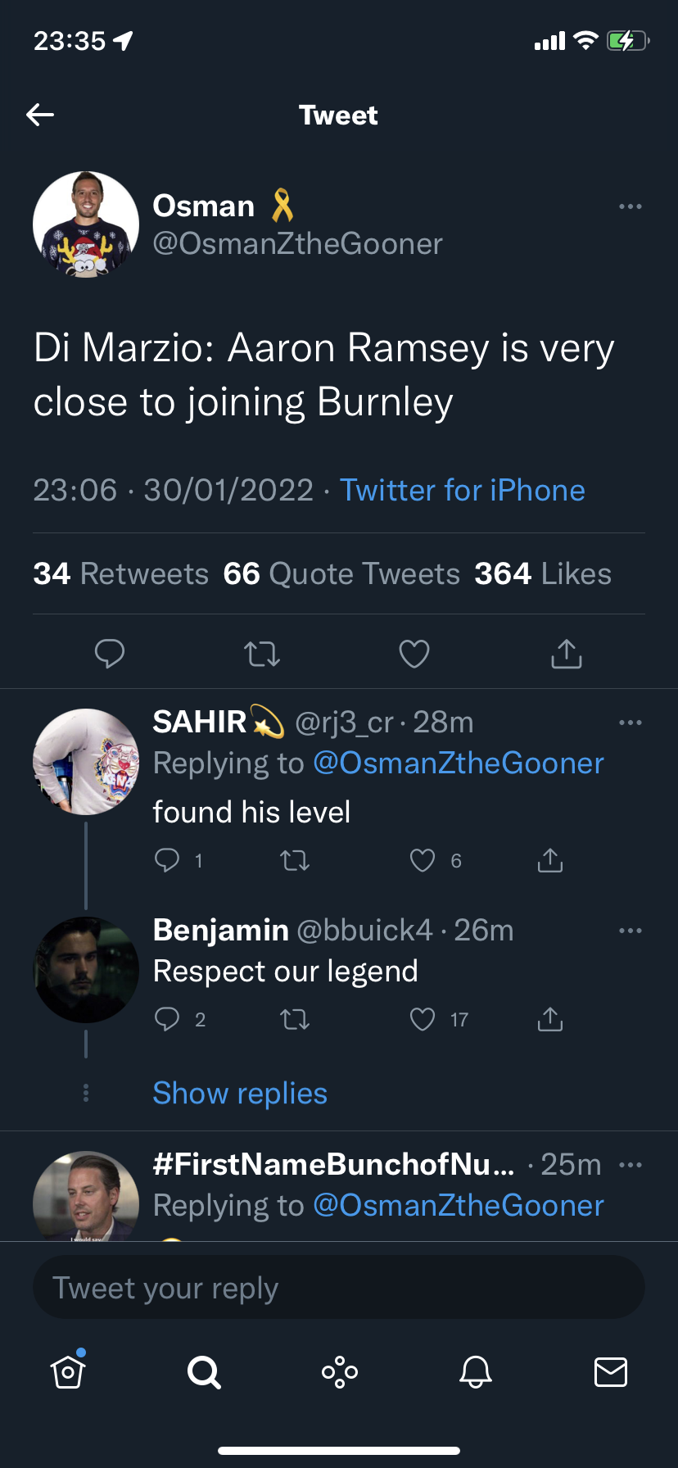Open more options on Benjamin's reply

click(x=631, y=931)
